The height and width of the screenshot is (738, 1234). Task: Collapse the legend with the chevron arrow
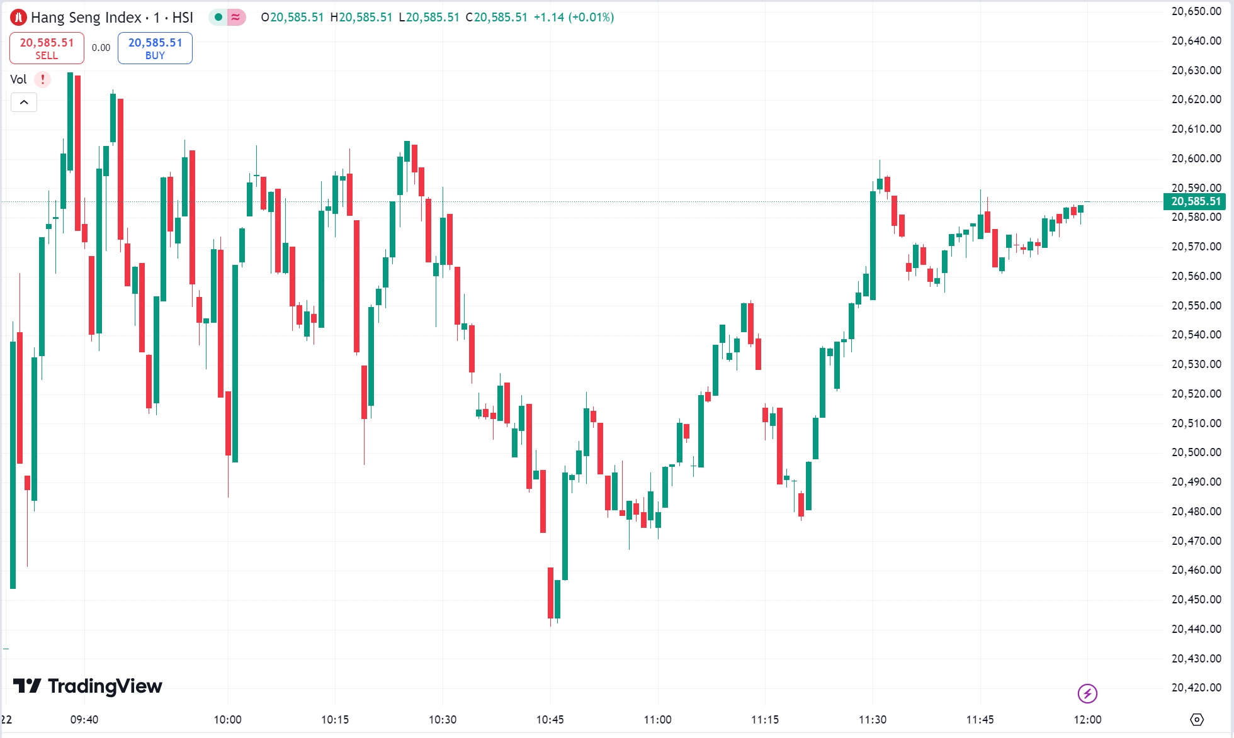coord(24,102)
